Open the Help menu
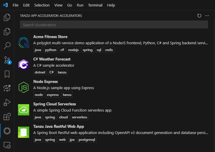The height and width of the screenshot is (152, 215). [x=111, y=5]
